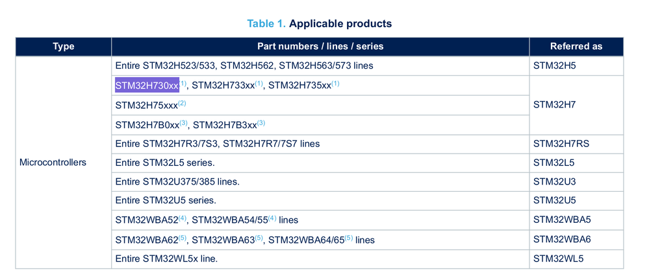
Task: Open footnote (1) link after STM32H735xx
Action: (335, 84)
